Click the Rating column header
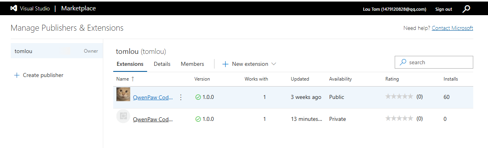Image resolution: width=488 pixels, height=148 pixels. pos(392,79)
